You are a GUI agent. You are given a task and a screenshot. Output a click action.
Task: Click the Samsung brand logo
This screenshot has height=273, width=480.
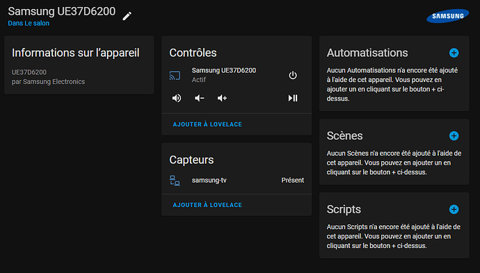447,16
